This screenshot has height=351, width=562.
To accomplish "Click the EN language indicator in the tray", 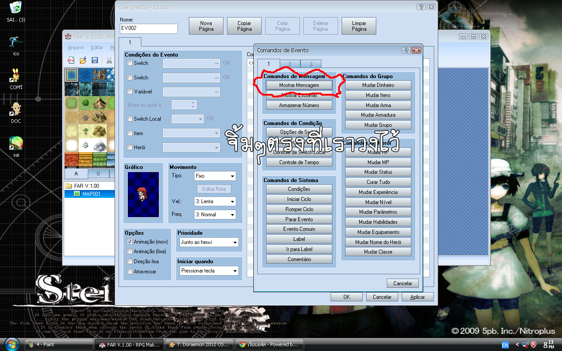I will pos(505,344).
